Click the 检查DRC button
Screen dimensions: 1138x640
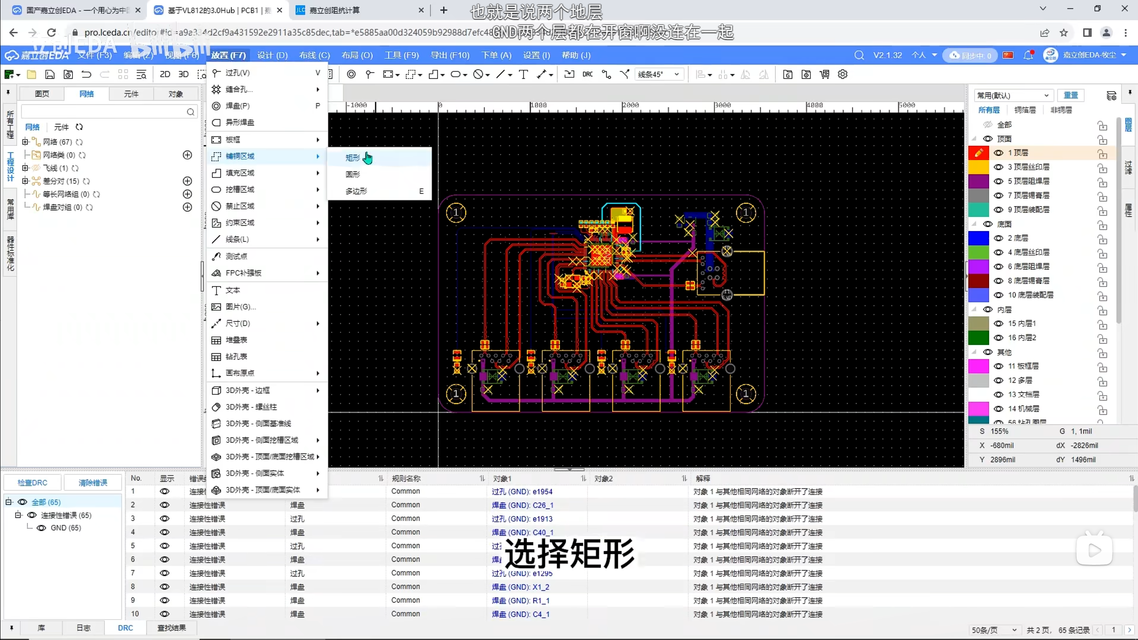32,483
